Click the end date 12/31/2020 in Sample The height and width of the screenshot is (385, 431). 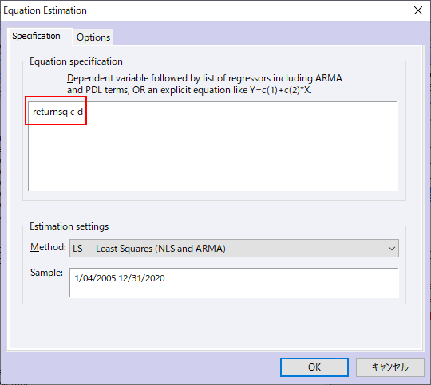(141, 278)
